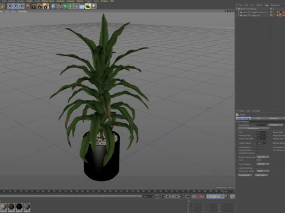This screenshot has height=213, width=285.
Task: Click grey texture tag on third object
Action: [281, 15]
